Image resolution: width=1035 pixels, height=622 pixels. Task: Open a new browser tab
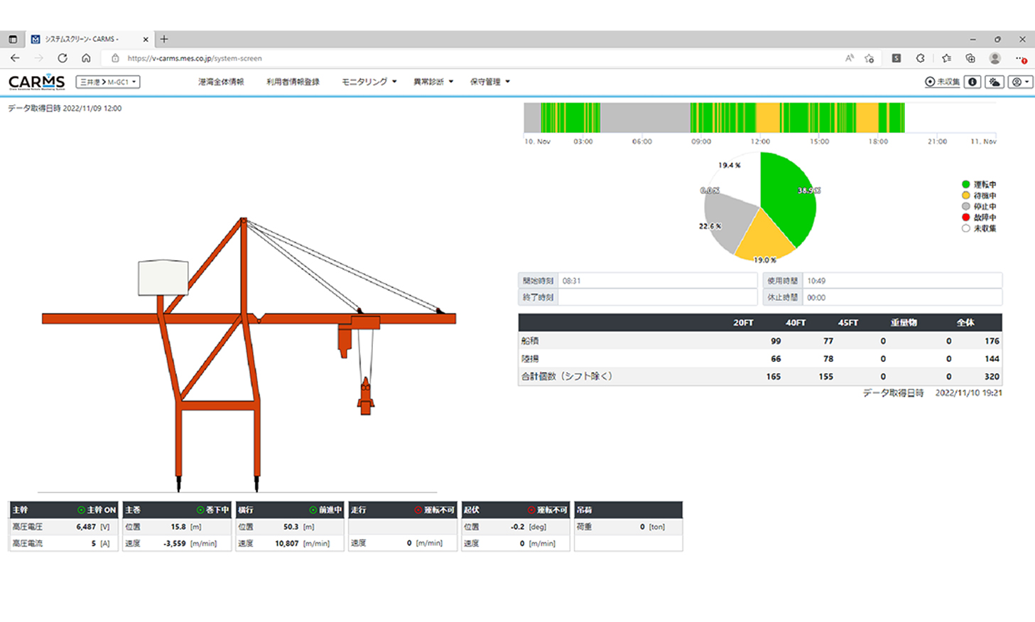coord(164,39)
